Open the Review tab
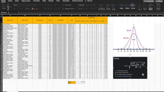164x92 pixels. [51, 1]
